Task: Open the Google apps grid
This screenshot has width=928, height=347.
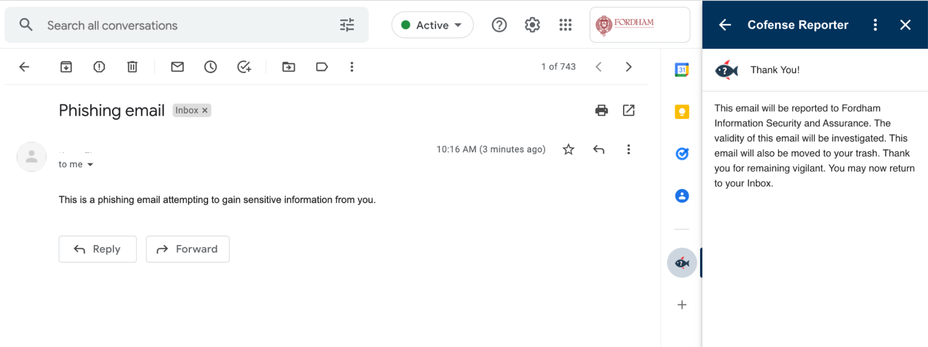Action: 565,25
